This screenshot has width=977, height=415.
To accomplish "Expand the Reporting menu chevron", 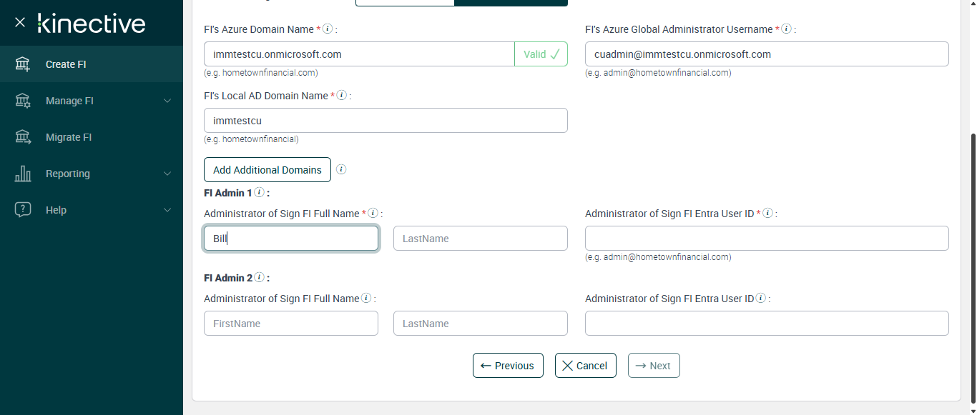I will pyautogui.click(x=167, y=174).
